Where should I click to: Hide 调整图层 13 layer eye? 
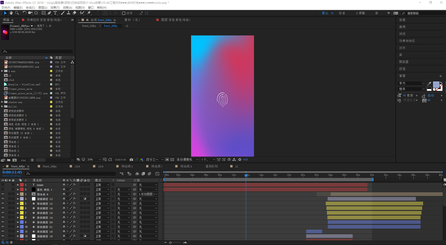pos(2,199)
